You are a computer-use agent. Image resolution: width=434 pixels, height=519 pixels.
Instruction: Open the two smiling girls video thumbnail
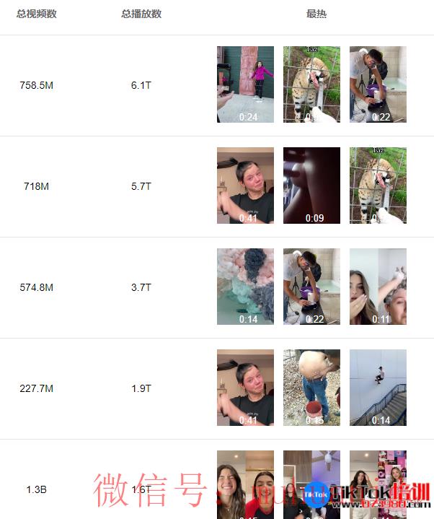click(x=245, y=484)
